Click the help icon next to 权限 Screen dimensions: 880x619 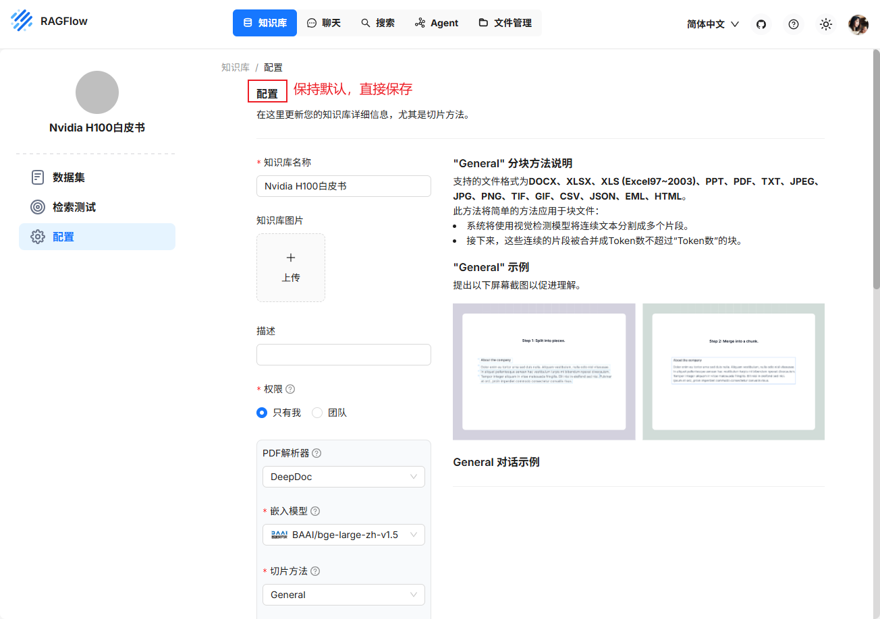(x=290, y=389)
